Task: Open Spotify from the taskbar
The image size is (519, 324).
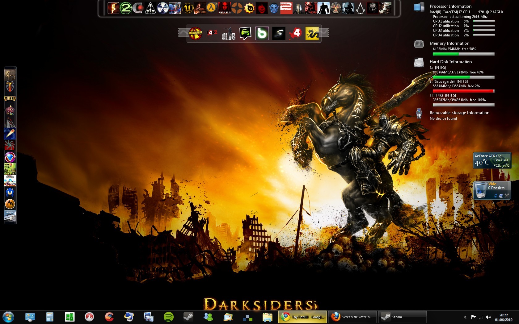Action: [168, 317]
